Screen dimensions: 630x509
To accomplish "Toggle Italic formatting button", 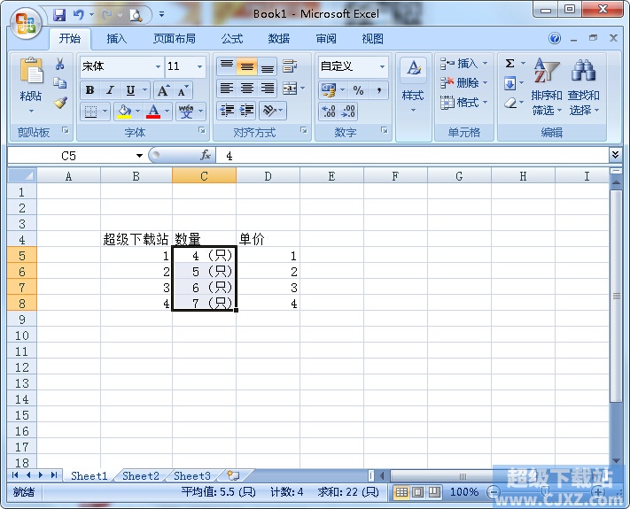I will (x=110, y=90).
